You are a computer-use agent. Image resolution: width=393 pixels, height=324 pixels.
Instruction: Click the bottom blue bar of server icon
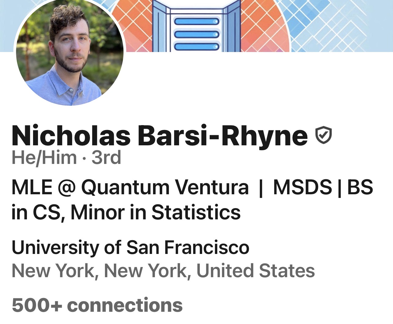(197, 47)
